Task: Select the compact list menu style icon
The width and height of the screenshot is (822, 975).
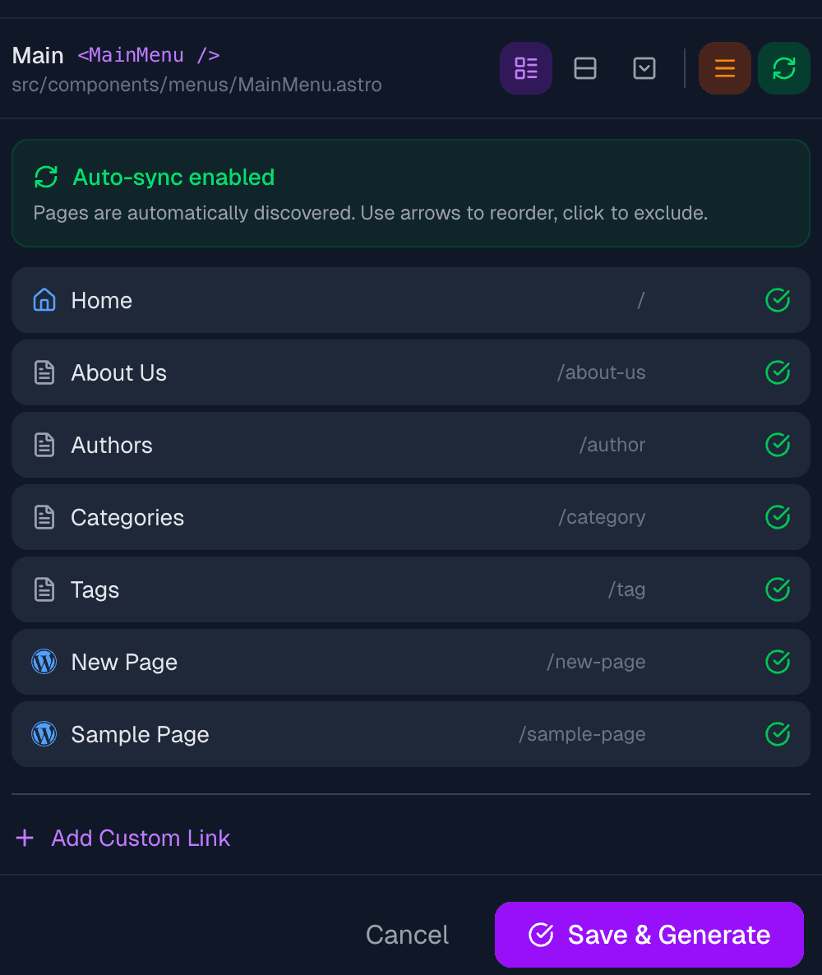Action: [526, 68]
